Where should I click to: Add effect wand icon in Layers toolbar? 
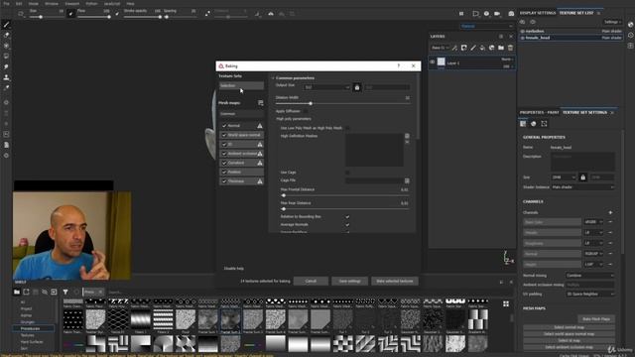pyautogui.click(x=454, y=48)
